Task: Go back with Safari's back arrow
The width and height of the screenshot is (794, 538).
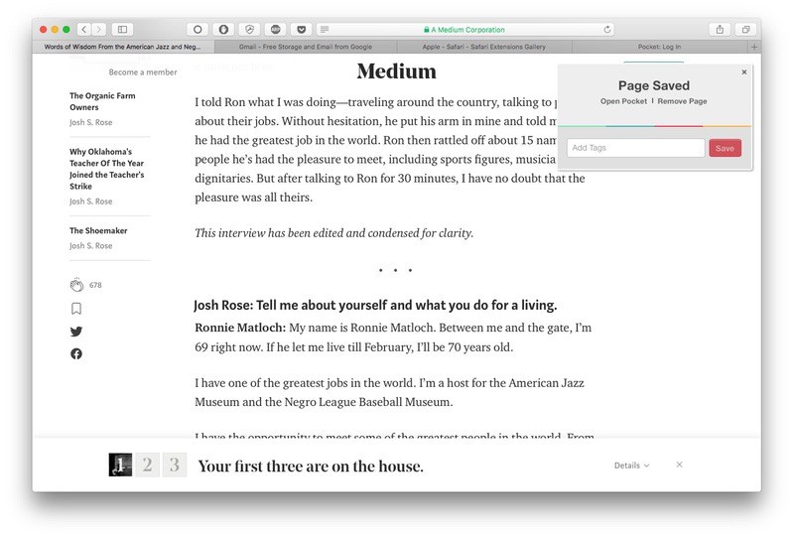Action: [x=84, y=30]
